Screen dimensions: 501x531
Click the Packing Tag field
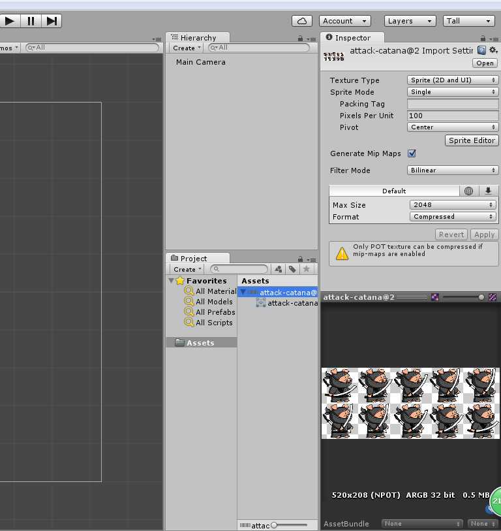coord(453,104)
